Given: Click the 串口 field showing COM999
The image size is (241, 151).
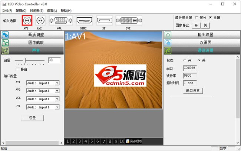Looking at the screenshot, I should tap(190, 68).
